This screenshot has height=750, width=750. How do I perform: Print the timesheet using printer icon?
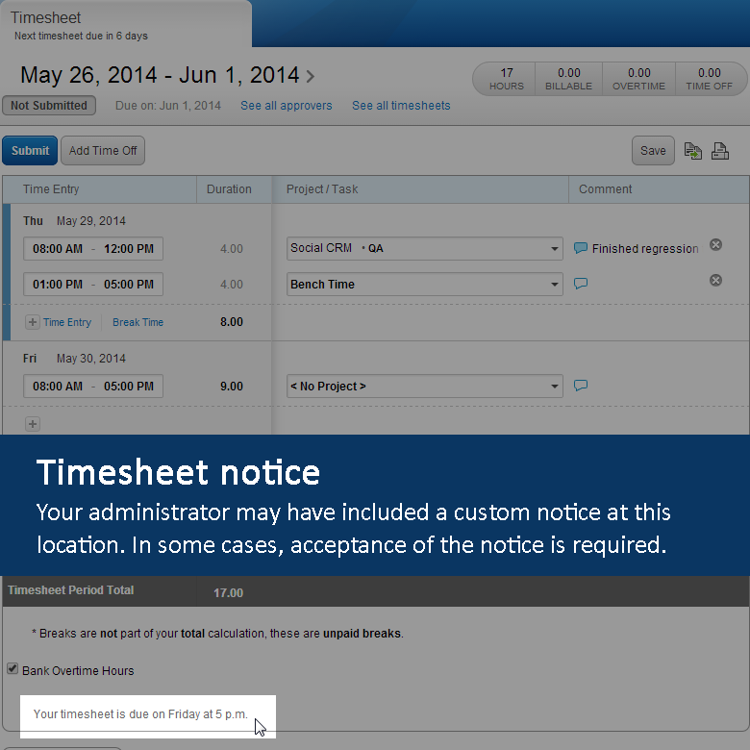(x=720, y=151)
